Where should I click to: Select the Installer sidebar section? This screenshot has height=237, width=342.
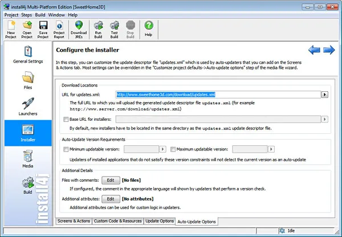[28, 133]
